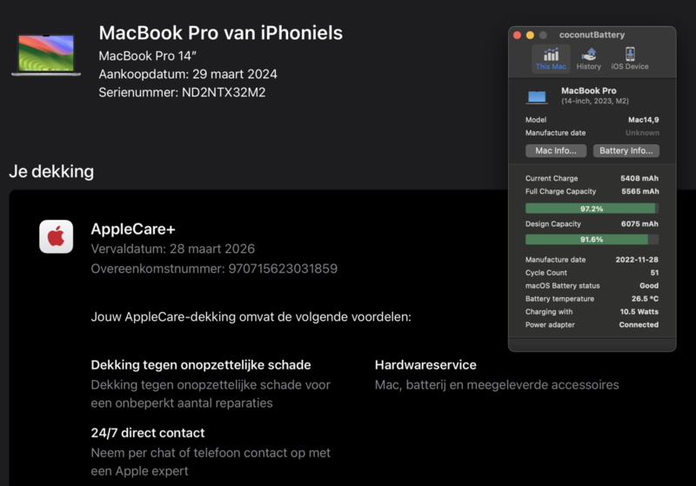The height and width of the screenshot is (486, 696).
Task: Click the 'Unknown' manufacture date value
Action: click(x=642, y=133)
